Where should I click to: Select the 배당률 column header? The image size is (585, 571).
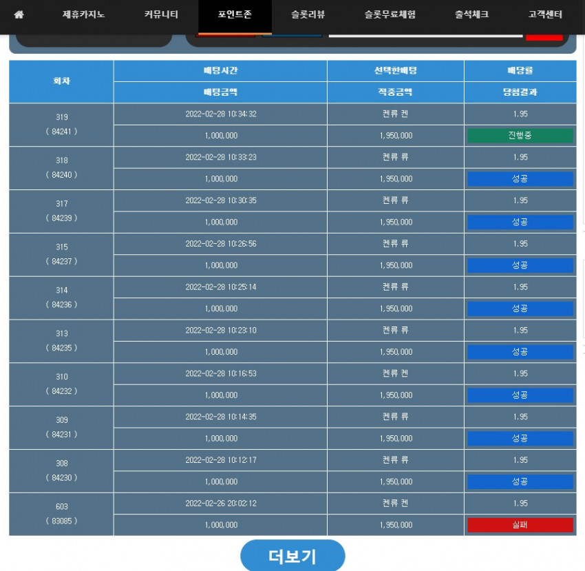tap(520, 70)
